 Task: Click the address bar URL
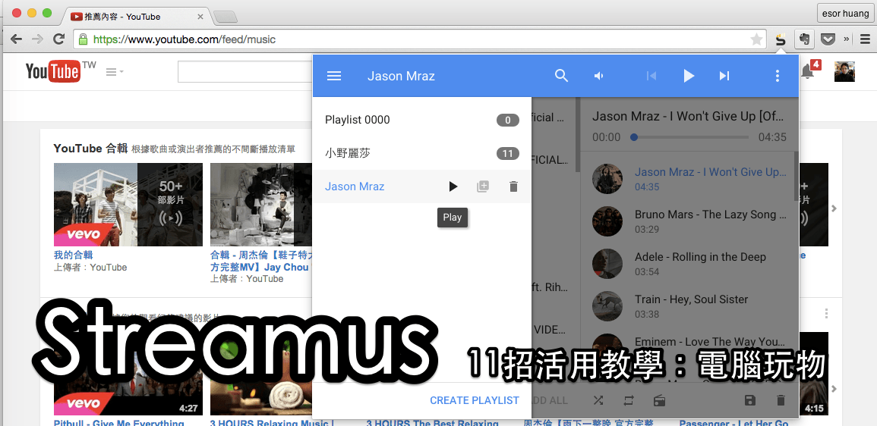click(185, 39)
